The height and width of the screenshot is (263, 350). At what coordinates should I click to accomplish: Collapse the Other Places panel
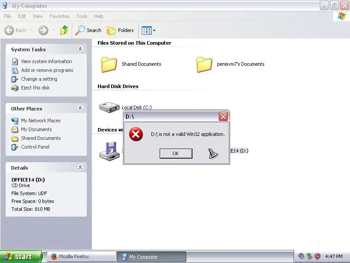(x=80, y=108)
